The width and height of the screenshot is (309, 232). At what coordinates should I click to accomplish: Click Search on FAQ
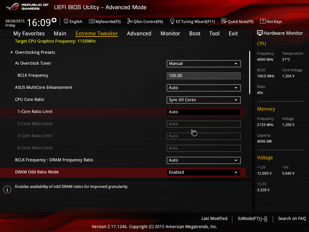click(292, 219)
